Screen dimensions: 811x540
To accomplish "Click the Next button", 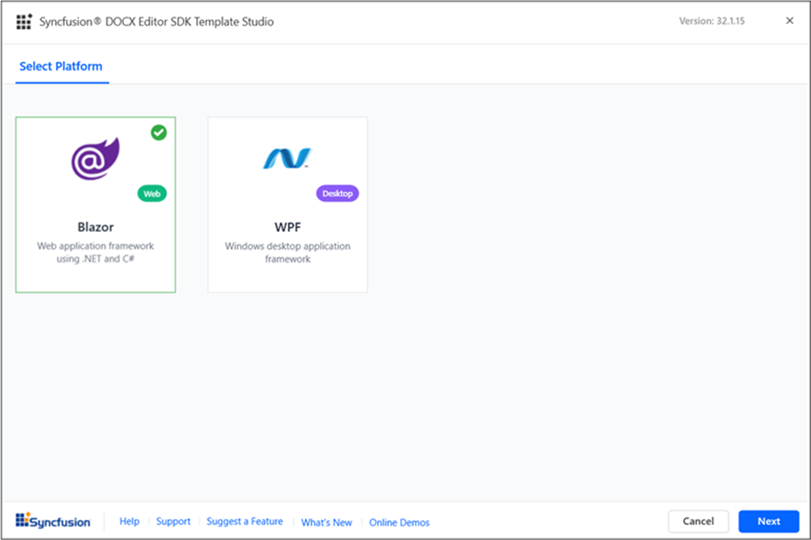I will [768, 521].
